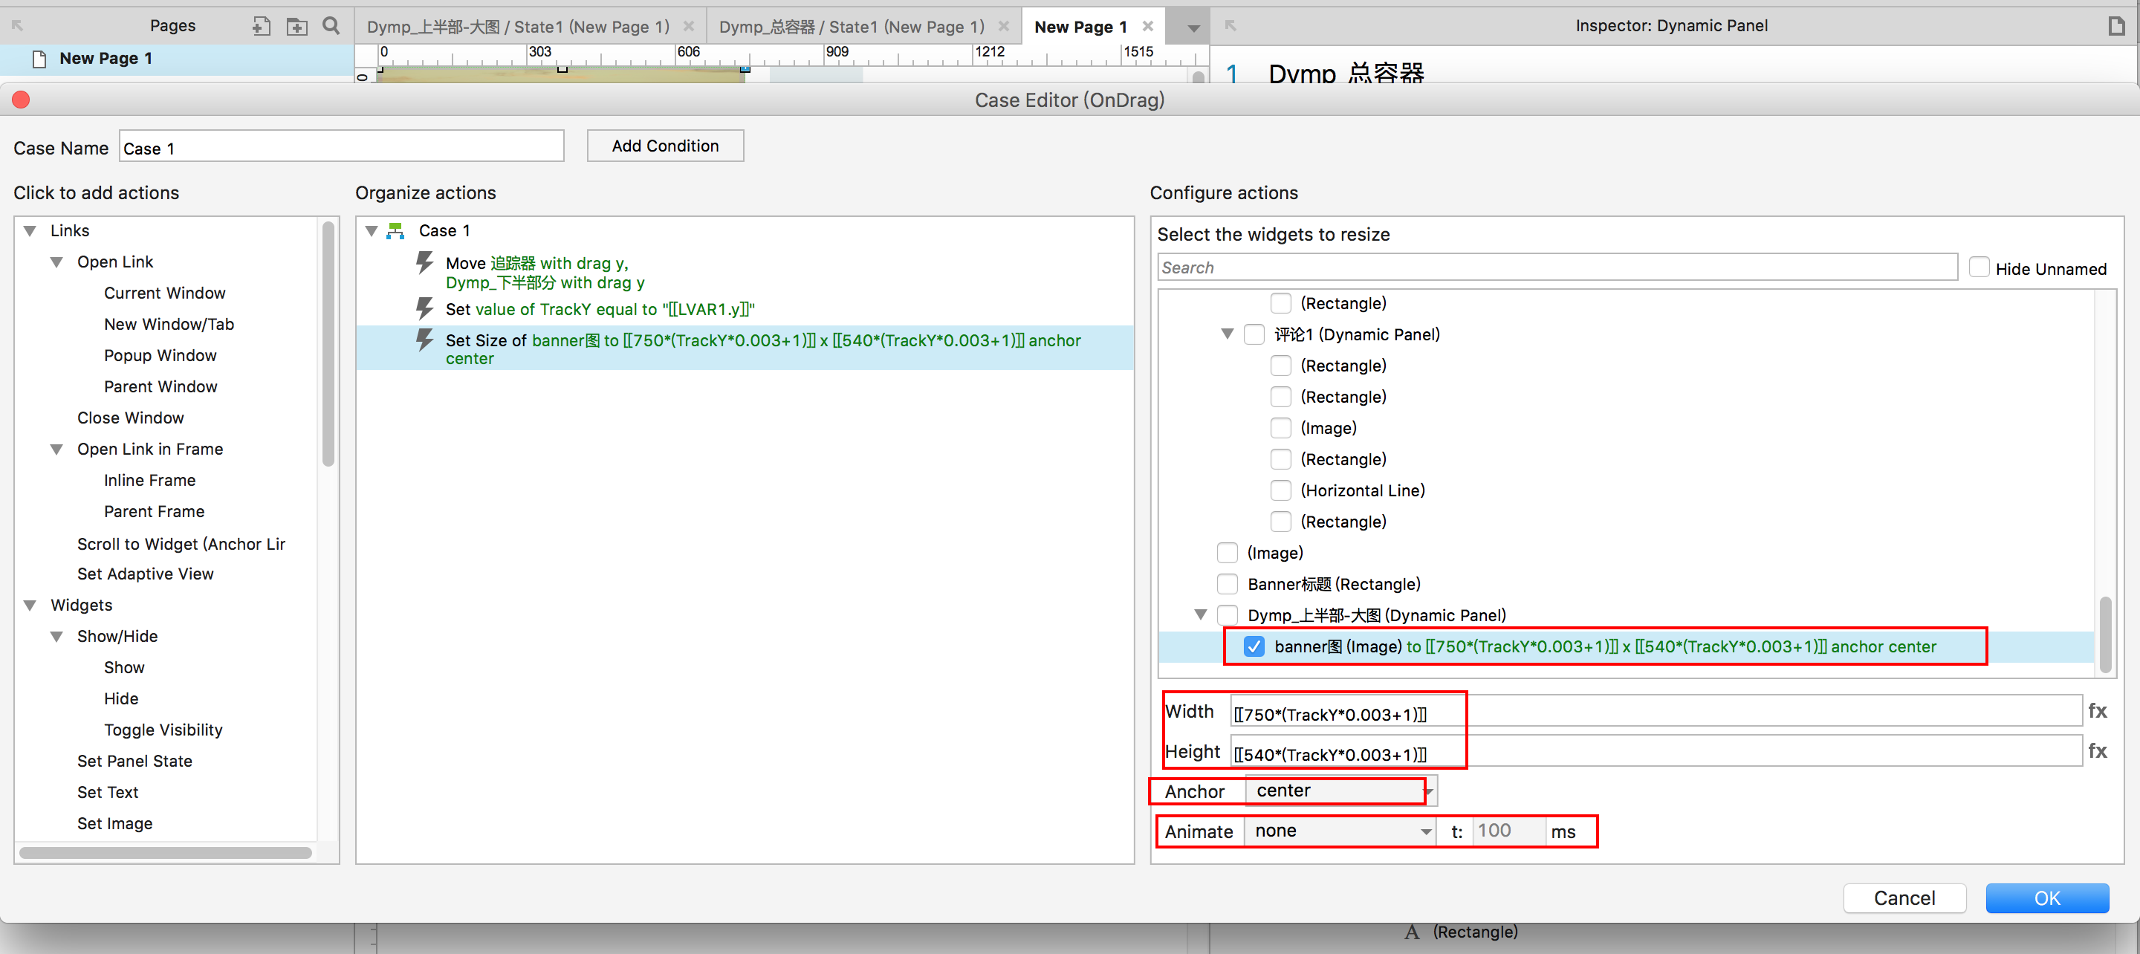Screen dimensions: 2140x954
Task: Click the add page icon in Pages panel
Action: [x=261, y=27]
